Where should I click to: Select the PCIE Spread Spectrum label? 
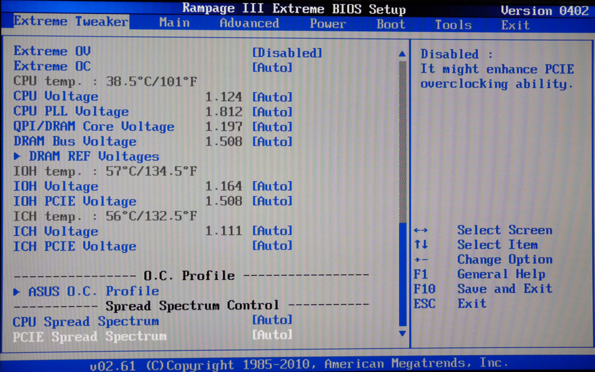[x=90, y=337]
